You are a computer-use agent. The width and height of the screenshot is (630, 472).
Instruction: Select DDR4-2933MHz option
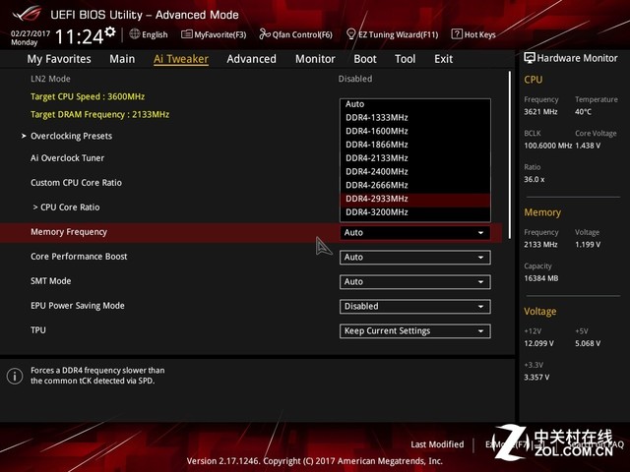coord(415,199)
